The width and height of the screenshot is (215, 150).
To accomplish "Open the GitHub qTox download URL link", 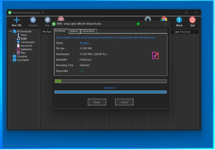I will (105, 37).
